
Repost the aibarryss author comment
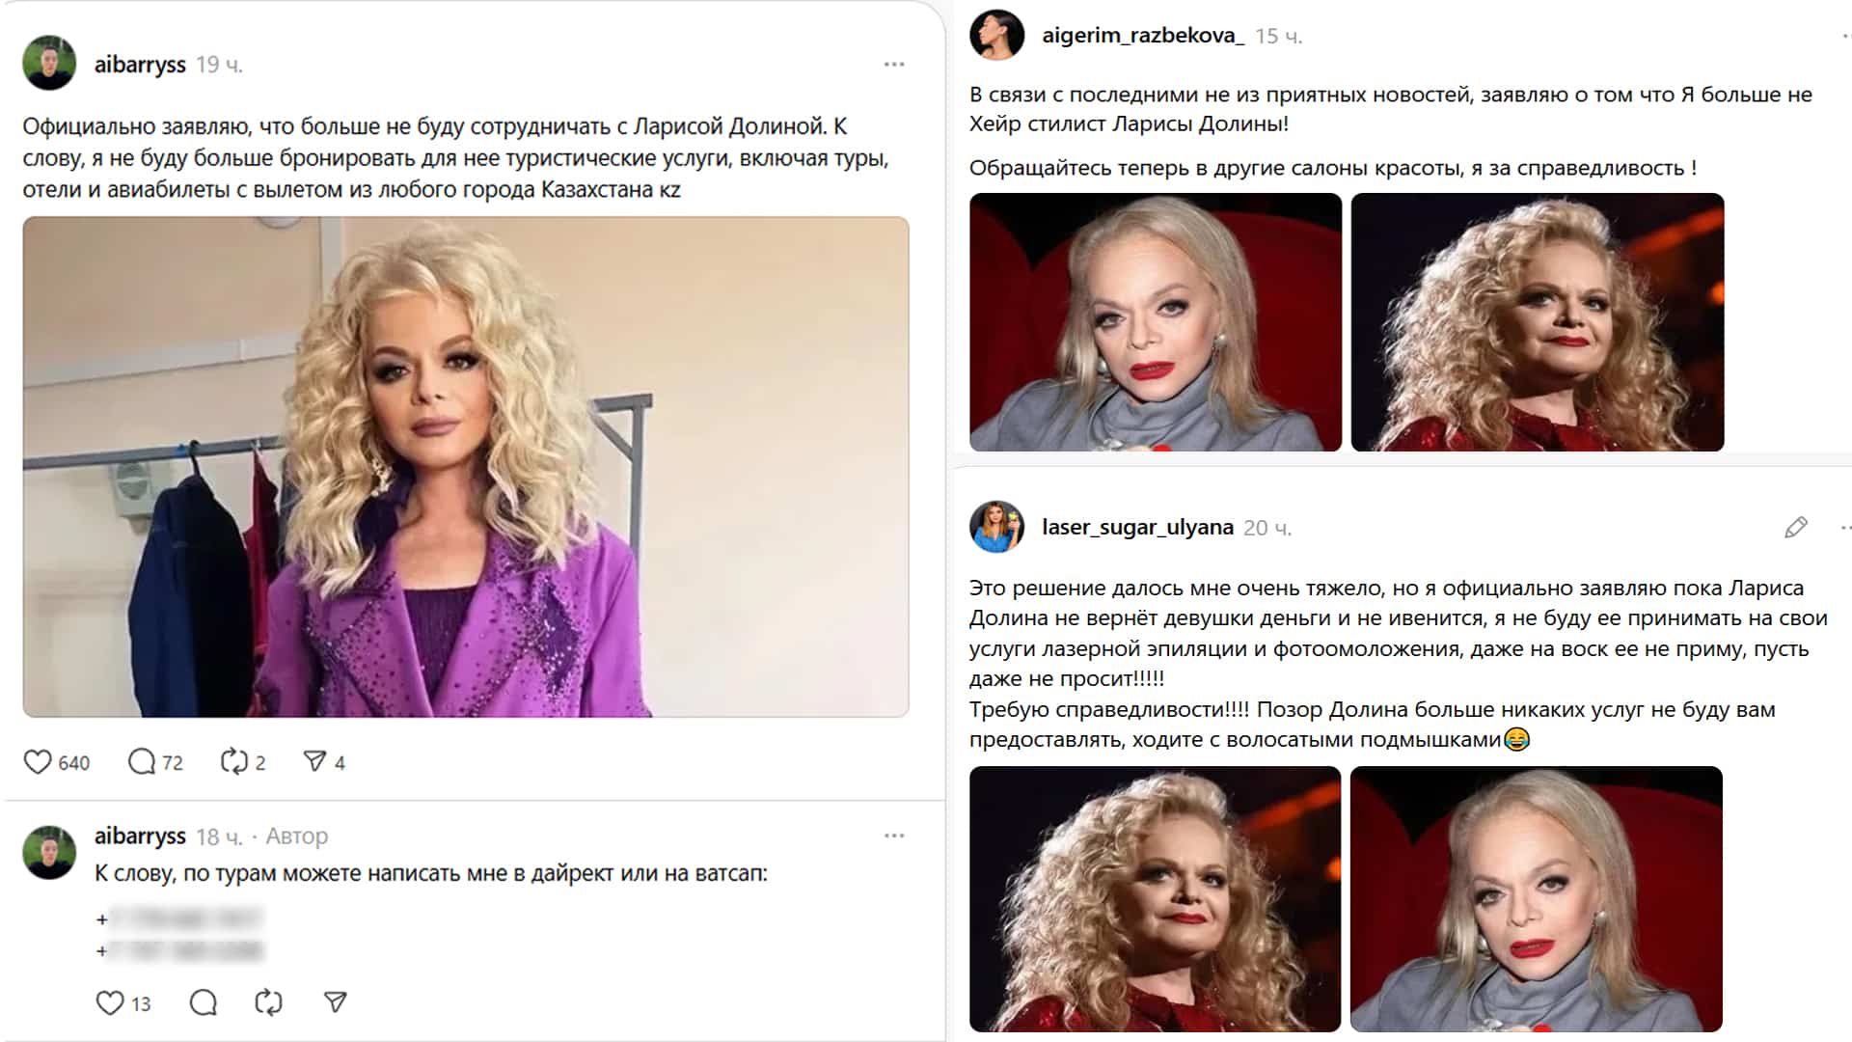coord(269,1002)
